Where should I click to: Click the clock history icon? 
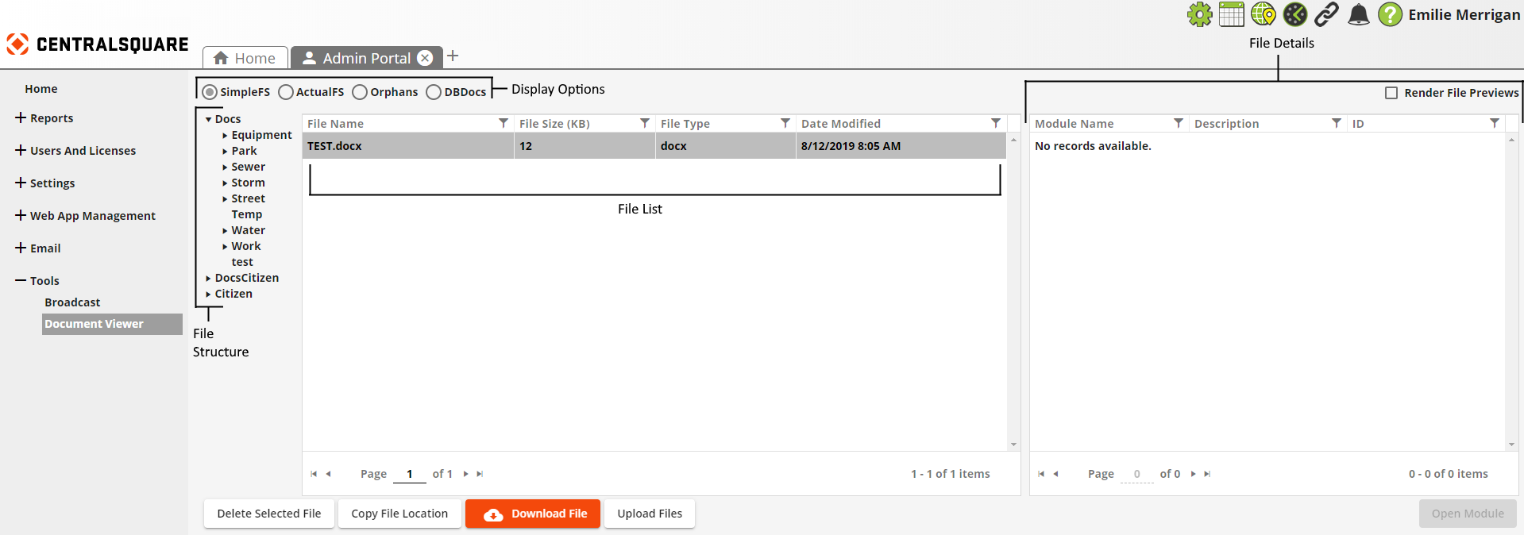tap(1294, 14)
